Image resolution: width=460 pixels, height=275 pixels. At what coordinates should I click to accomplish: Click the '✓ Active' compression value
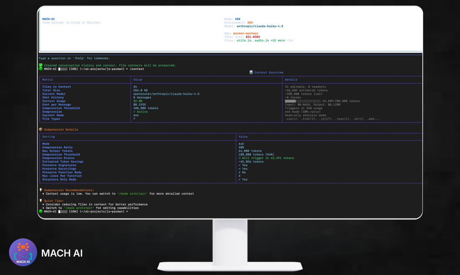[141, 111]
